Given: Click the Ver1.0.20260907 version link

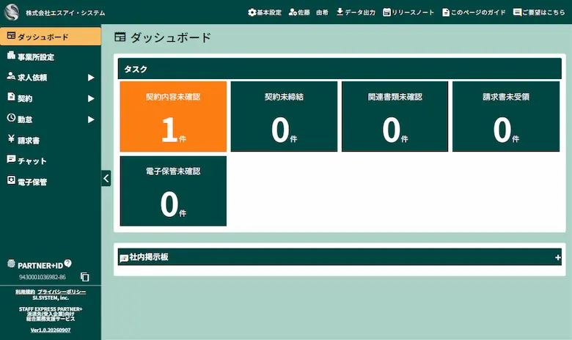Looking at the screenshot, I should tap(51, 330).
